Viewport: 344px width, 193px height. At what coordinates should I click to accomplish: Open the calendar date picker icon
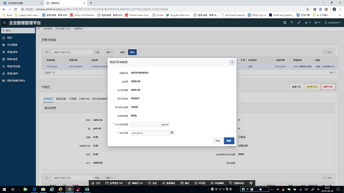click(172, 133)
